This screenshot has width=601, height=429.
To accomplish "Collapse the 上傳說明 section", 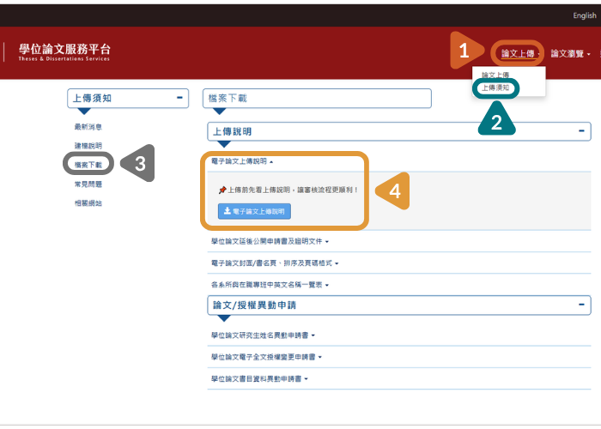I will tap(581, 131).
